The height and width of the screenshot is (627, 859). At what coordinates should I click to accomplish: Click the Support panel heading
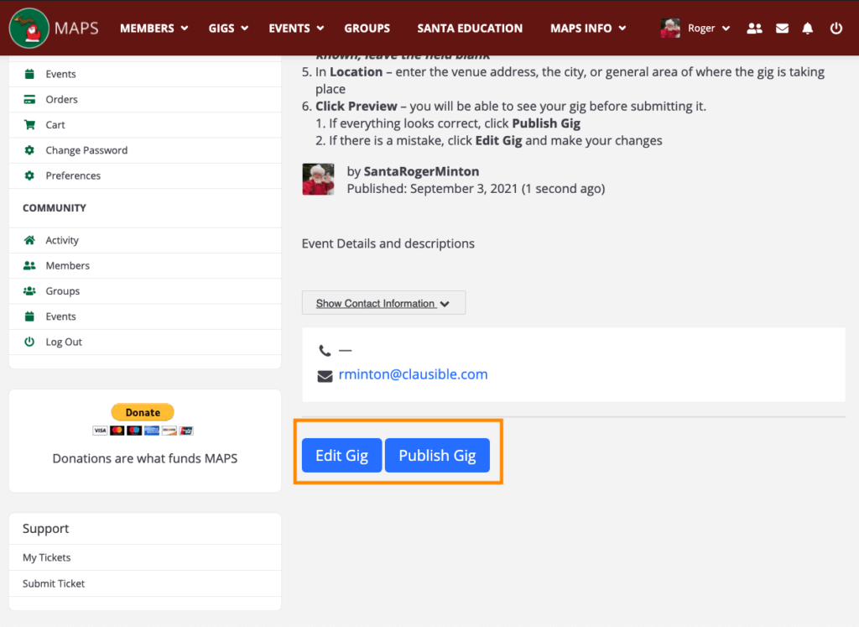(45, 529)
